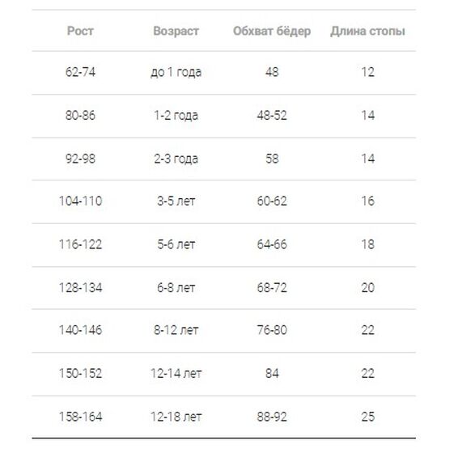Image resolution: width=450 pixels, height=449 pixels.
Task: Click the Возраст column header
Action: click(x=176, y=31)
